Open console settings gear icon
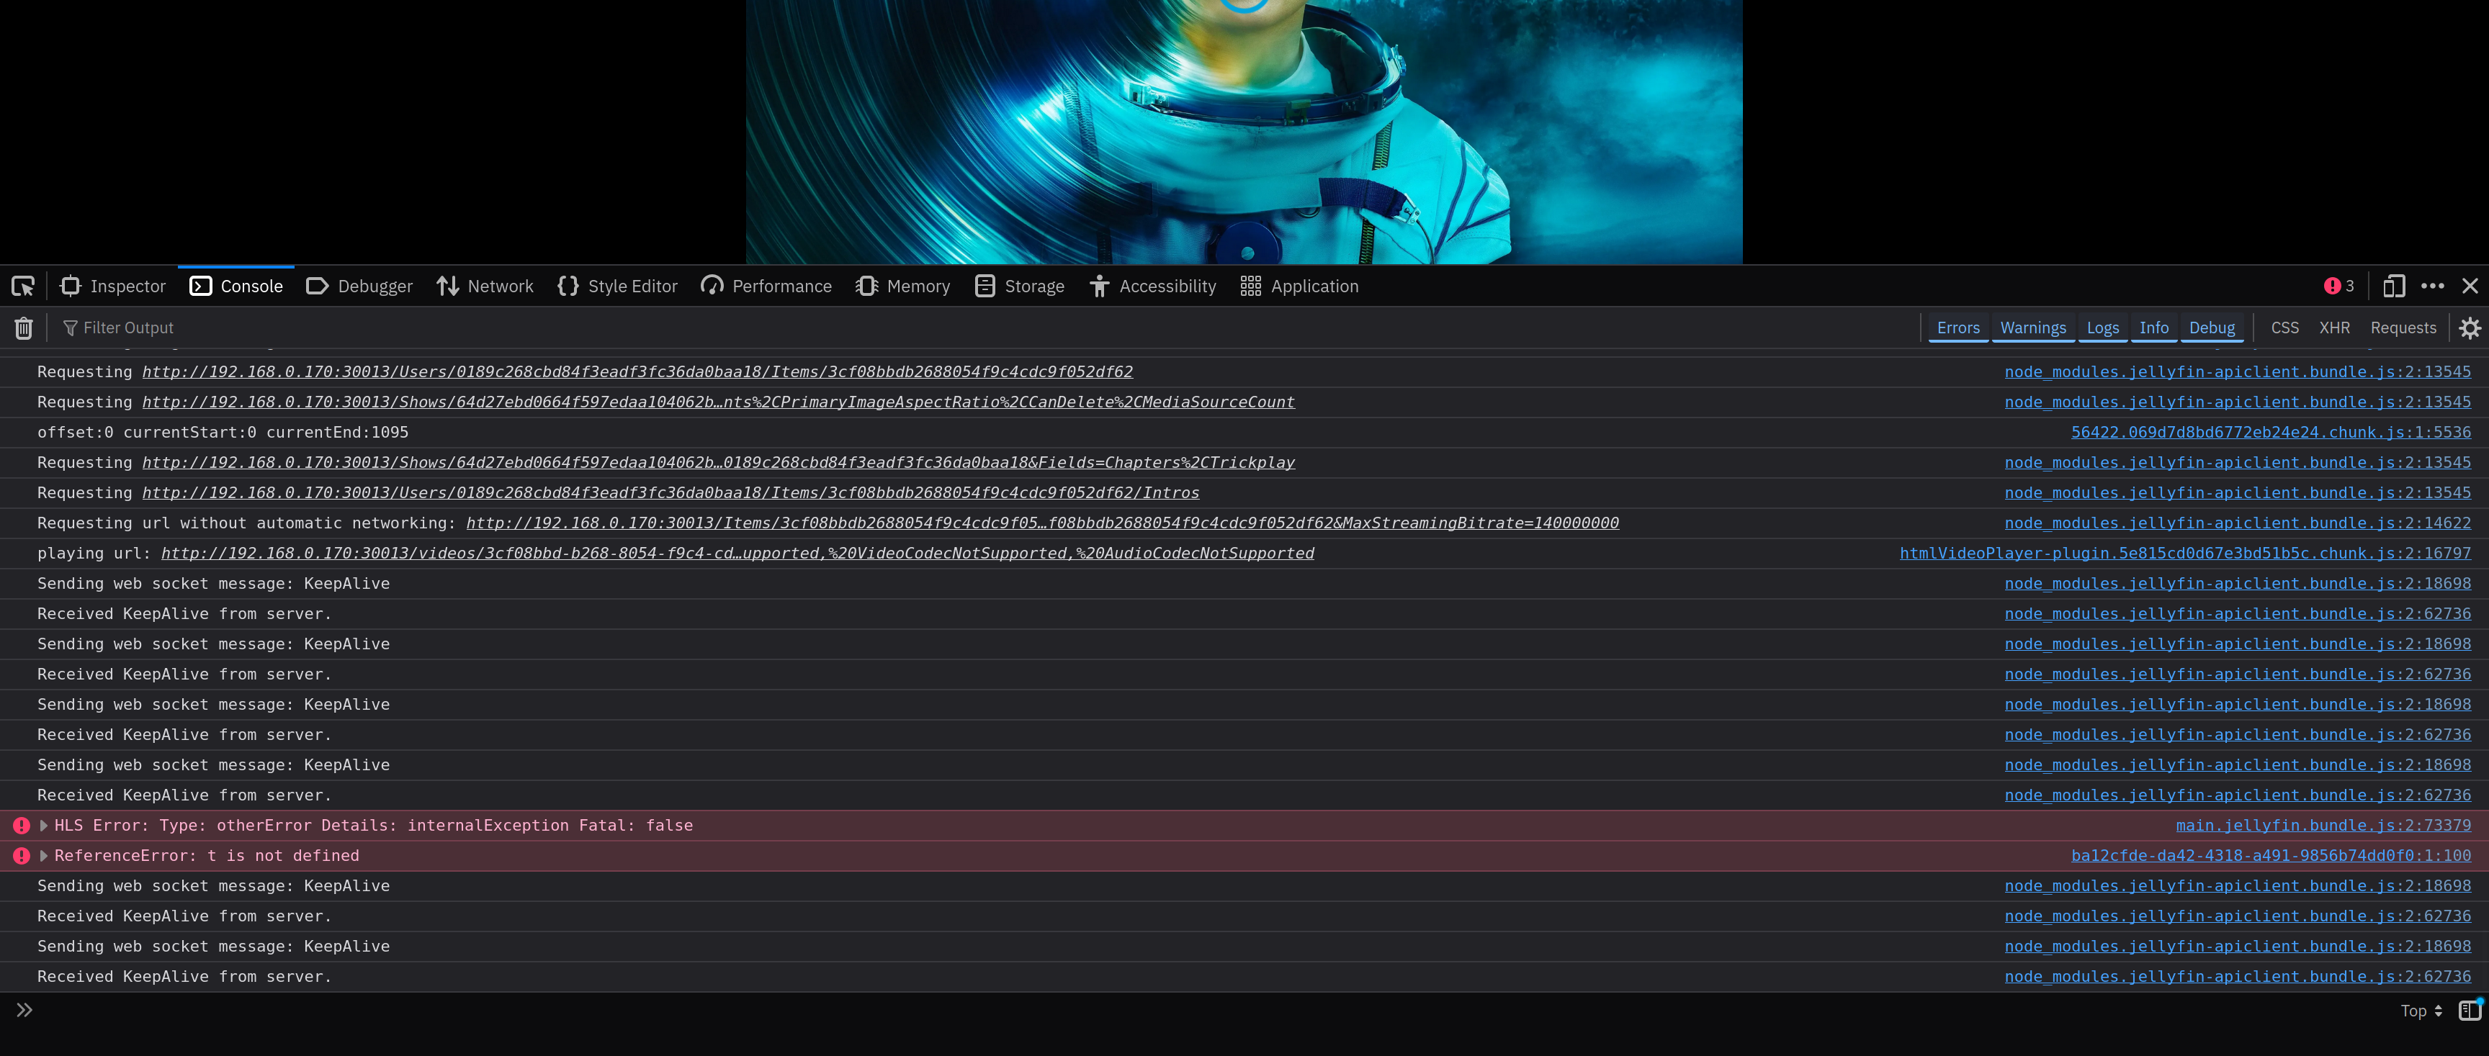2489x1056 pixels. pyautogui.click(x=2469, y=328)
